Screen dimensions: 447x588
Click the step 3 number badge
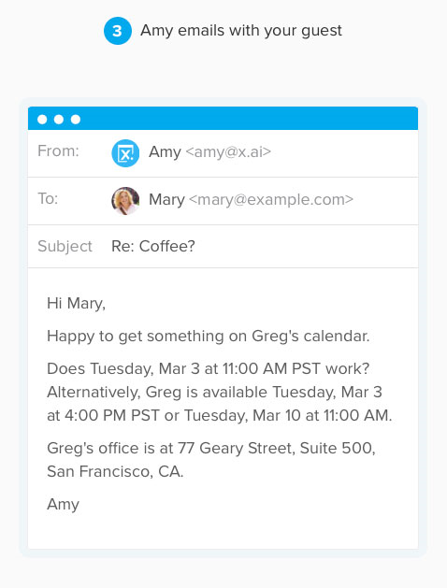[x=118, y=31]
